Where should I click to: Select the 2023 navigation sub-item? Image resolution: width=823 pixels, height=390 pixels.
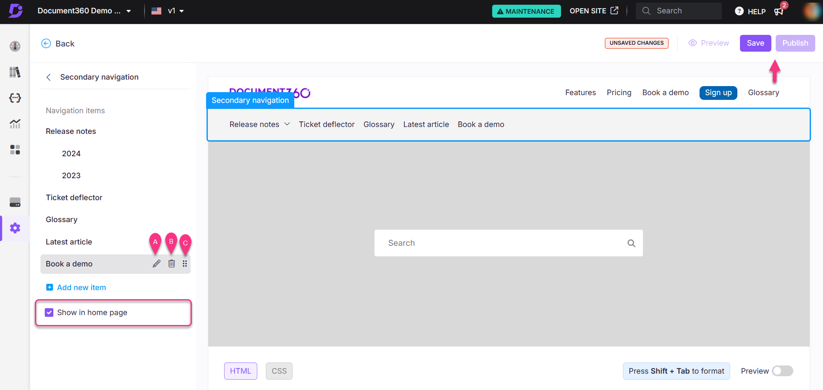point(71,176)
